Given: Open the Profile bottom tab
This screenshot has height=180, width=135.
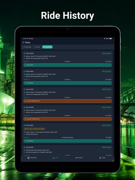Looking at the screenshot, I should (102, 158).
